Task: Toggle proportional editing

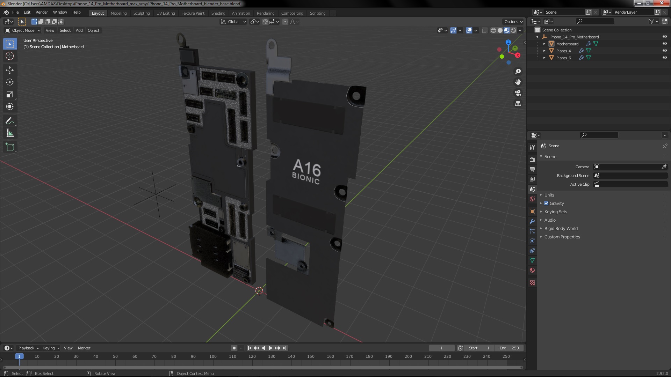Action: tap(285, 22)
